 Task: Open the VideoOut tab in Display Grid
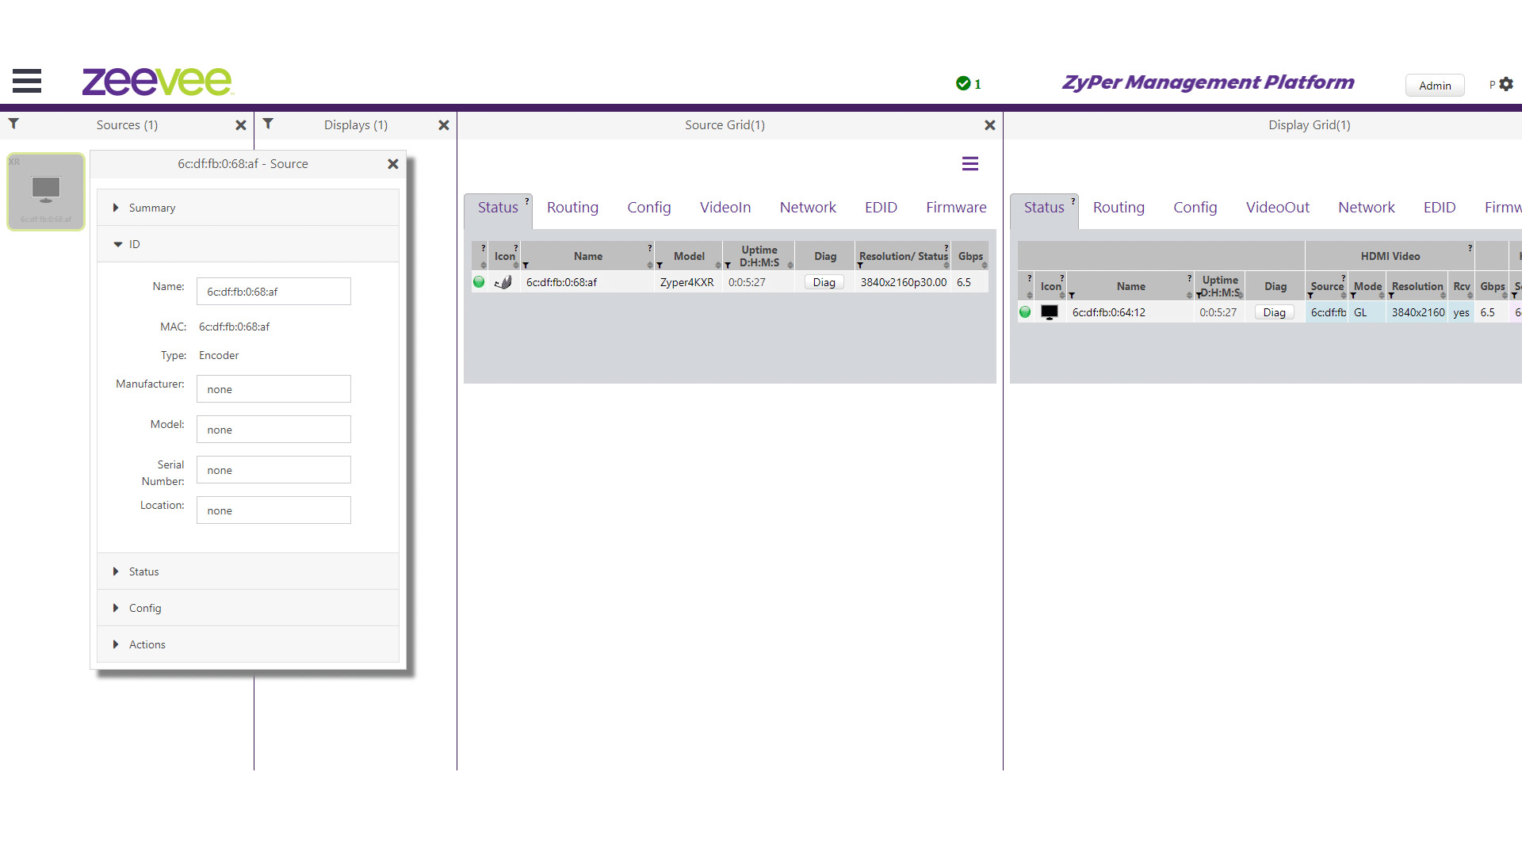1277,208
